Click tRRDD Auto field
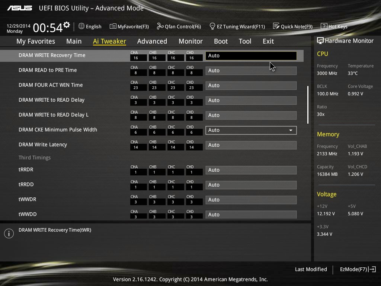 251,185
